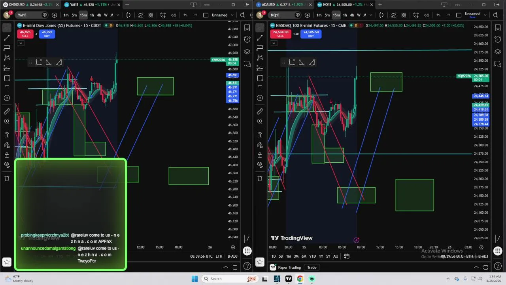Select the trend line tool in YM1! window

[x=7, y=38]
